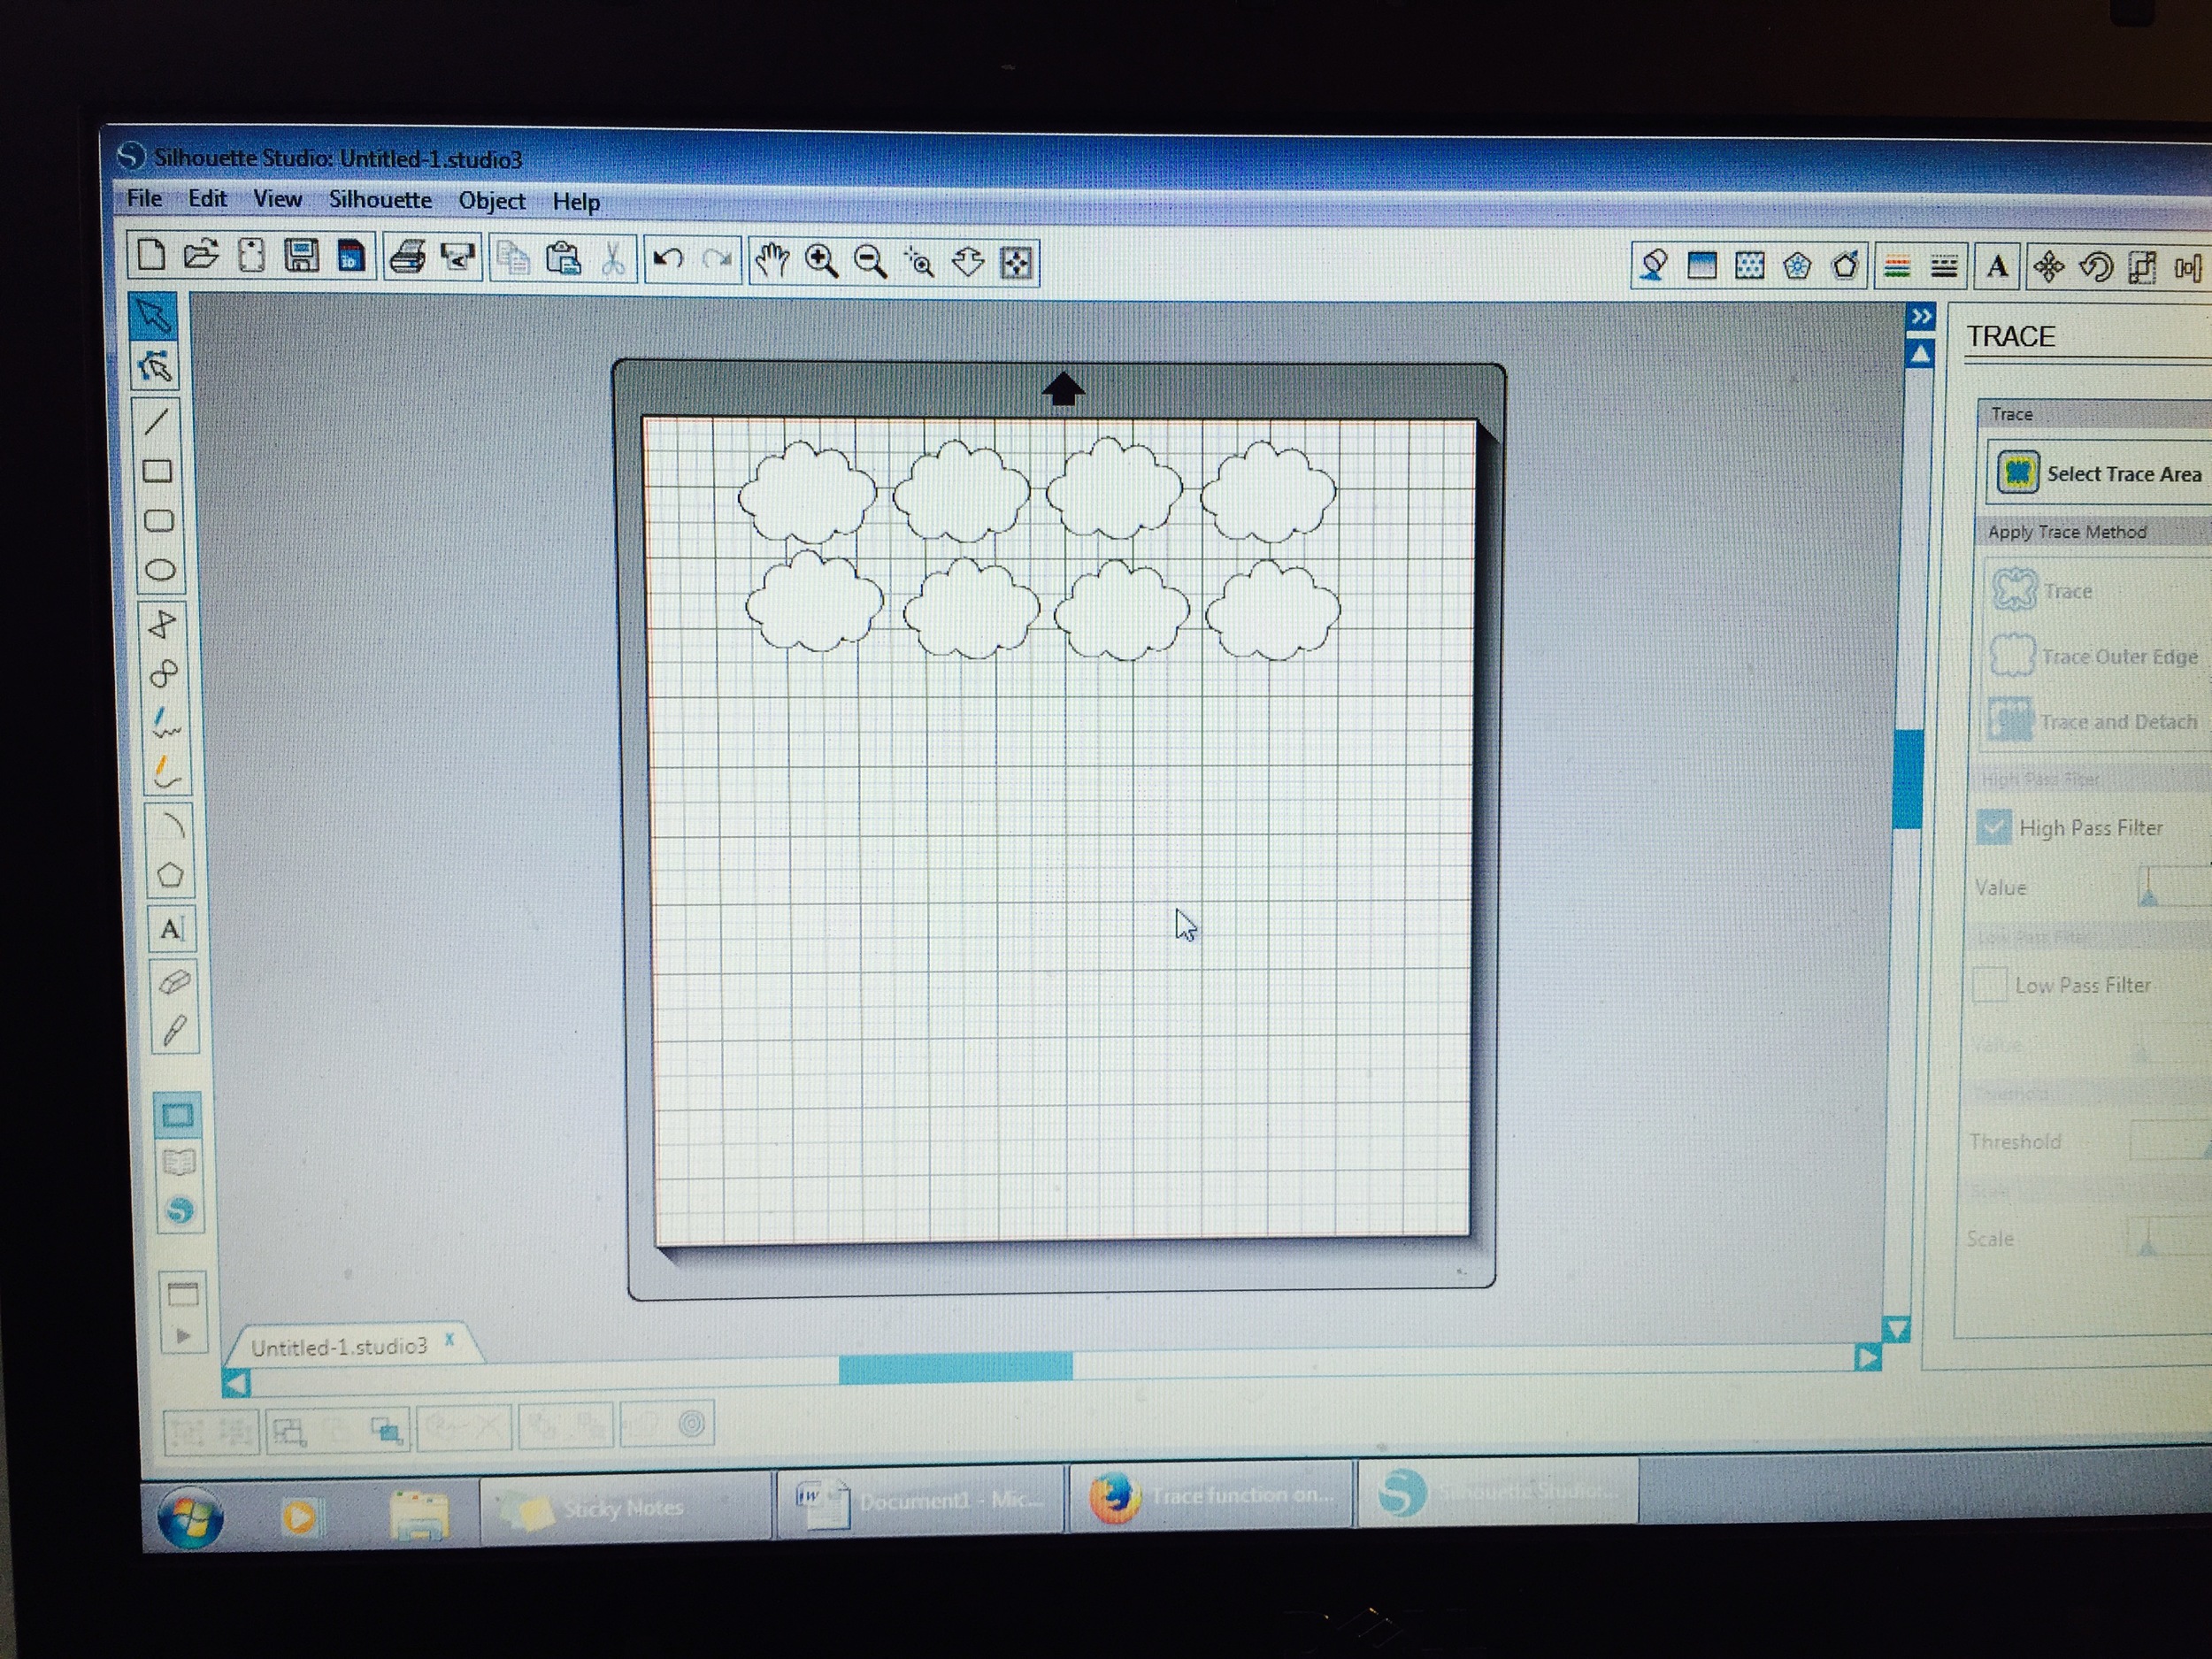Toggle the High Pass Filter checkbox

(x=1993, y=827)
